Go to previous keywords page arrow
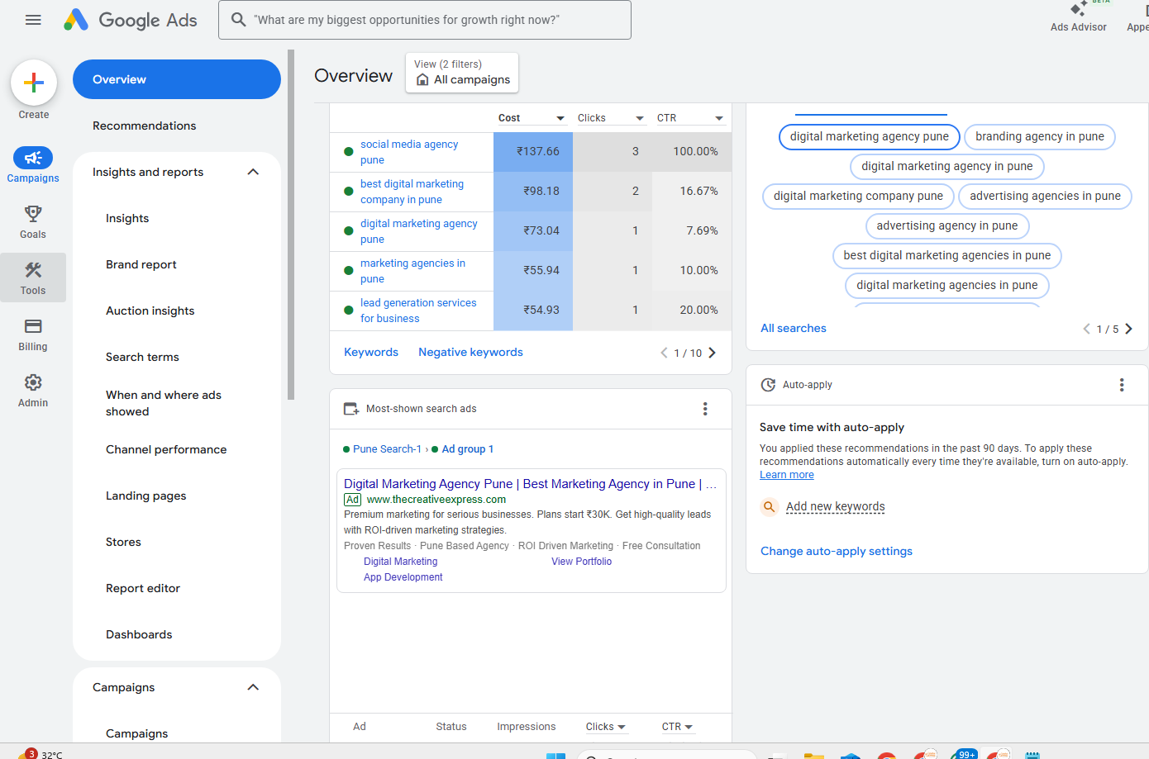The image size is (1149, 759). pos(664,353)
